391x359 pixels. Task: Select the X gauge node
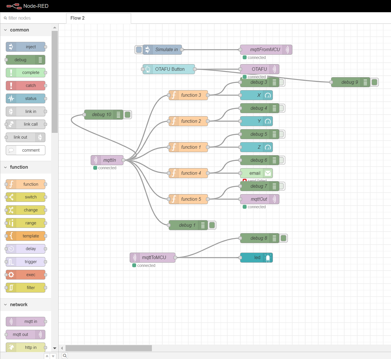coord(256,95)
